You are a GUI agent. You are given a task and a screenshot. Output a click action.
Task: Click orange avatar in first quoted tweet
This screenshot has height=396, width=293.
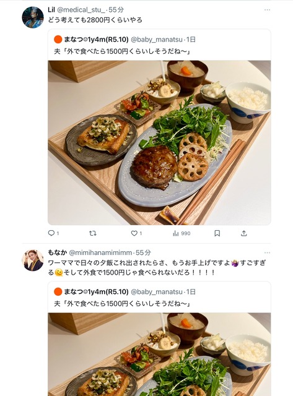(58, 40)
